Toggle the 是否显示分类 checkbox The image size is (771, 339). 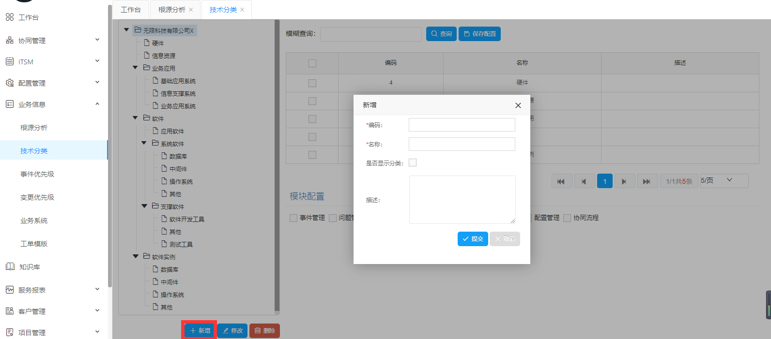point(413,162)
